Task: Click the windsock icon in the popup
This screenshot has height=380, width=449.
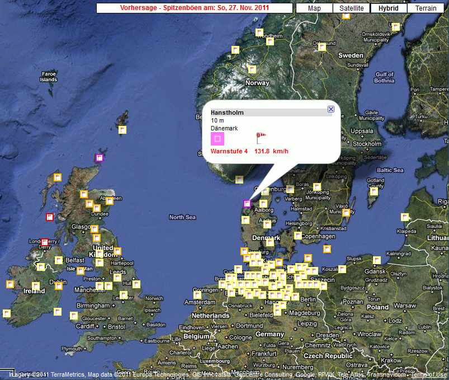Action: [x=261, y=138]
